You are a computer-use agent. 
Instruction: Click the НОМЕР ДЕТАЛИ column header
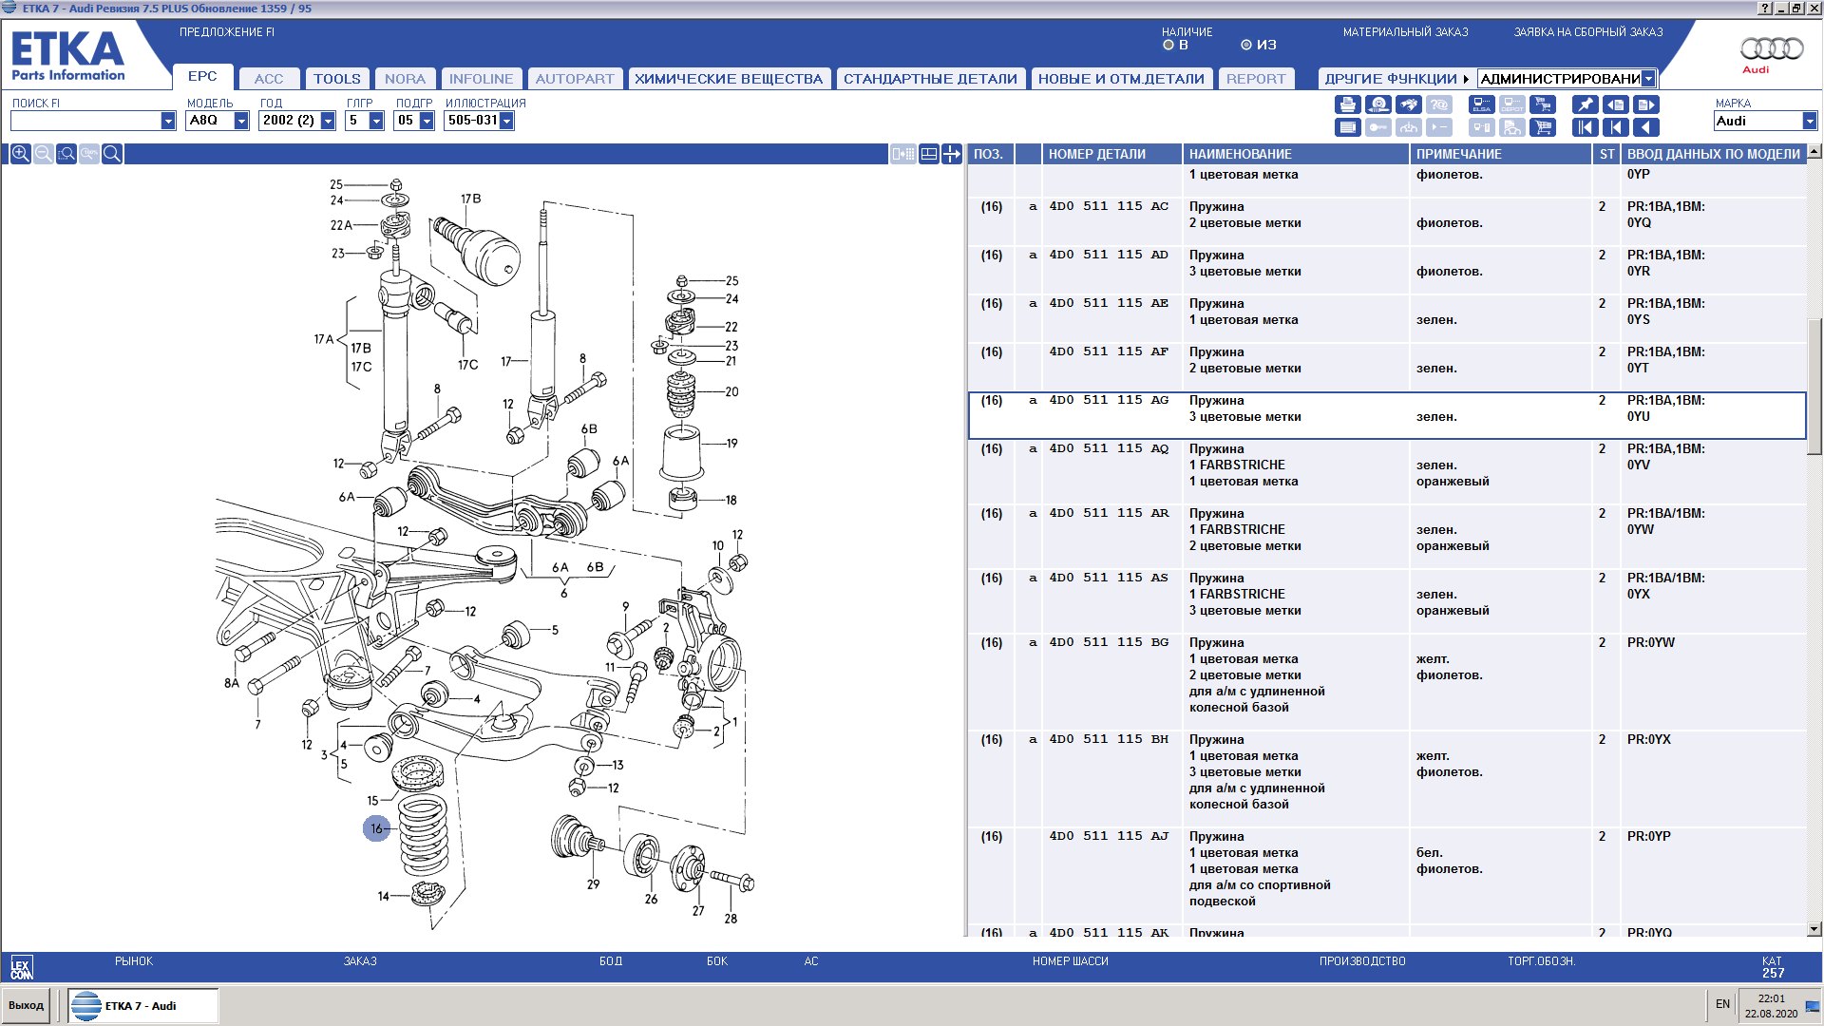(1111, 154)
